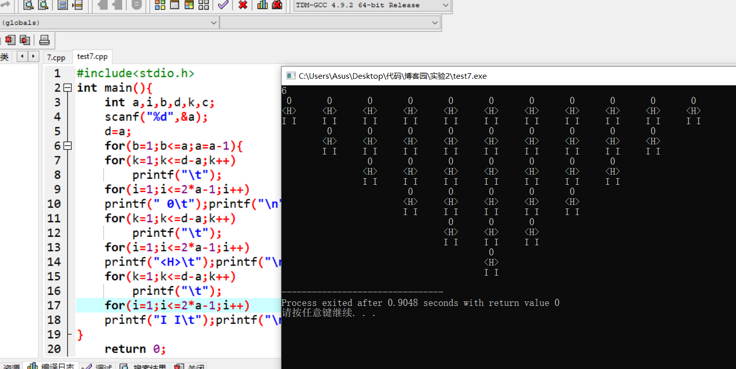The width and height of the screenshot is (736, 369).
Task: Compile the program with the Compile icon
Action: pos(160,5)
